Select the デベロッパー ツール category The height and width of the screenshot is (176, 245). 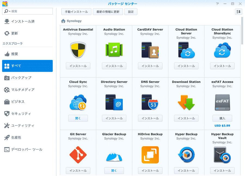tap(27, 149)
